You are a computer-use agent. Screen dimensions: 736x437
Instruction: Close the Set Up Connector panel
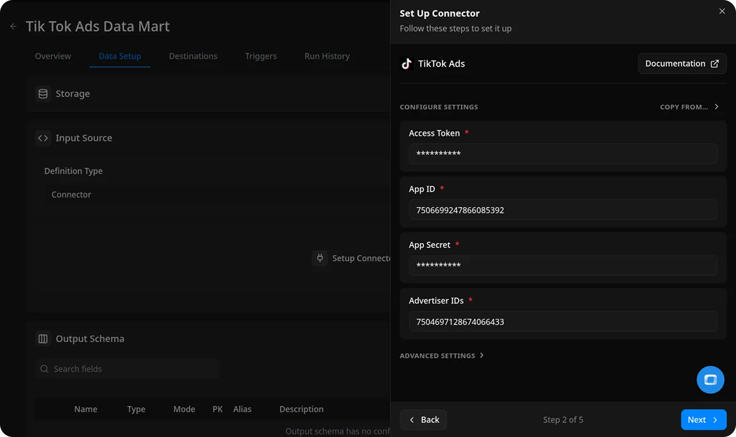[x=722, y=11]
